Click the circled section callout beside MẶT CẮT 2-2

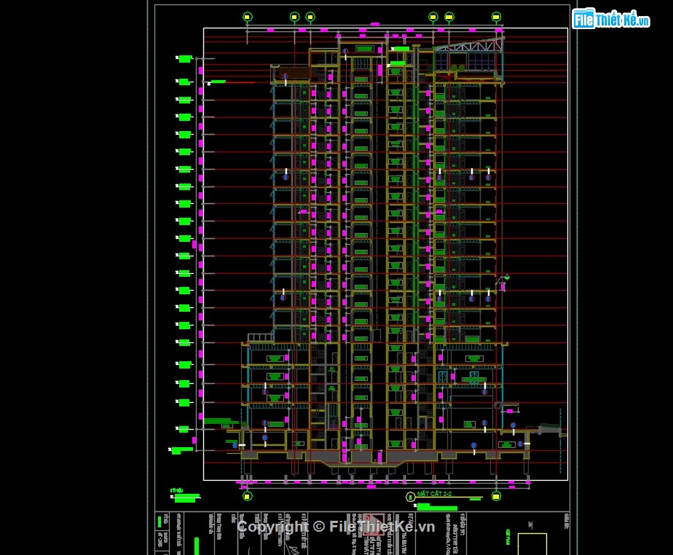(410, 496)
